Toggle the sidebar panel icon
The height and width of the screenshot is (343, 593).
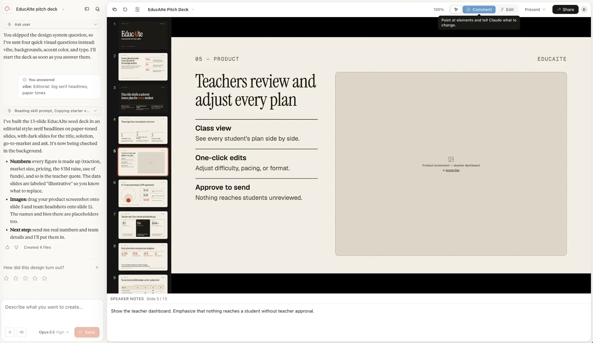click(x=87, y=9)
